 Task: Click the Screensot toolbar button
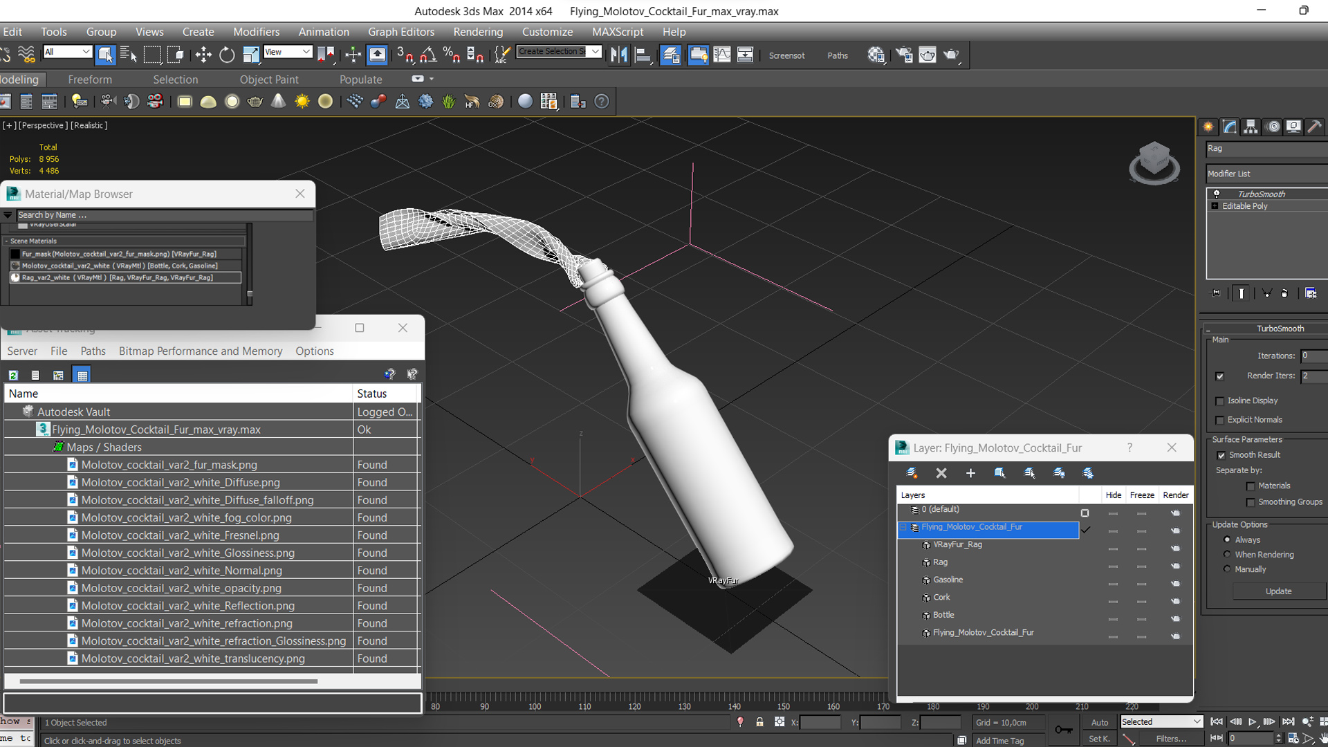[786, 55]
